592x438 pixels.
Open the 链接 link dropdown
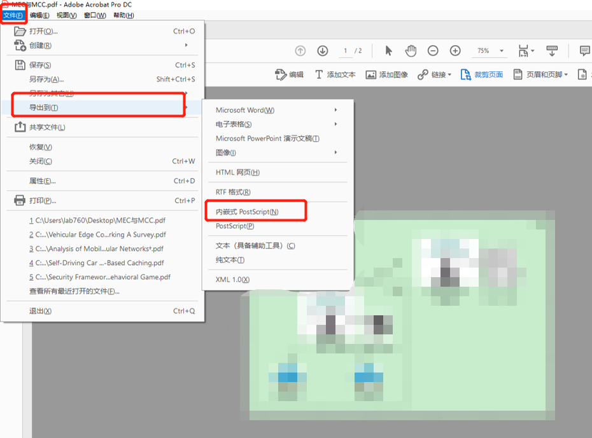(x=434, y=74)
